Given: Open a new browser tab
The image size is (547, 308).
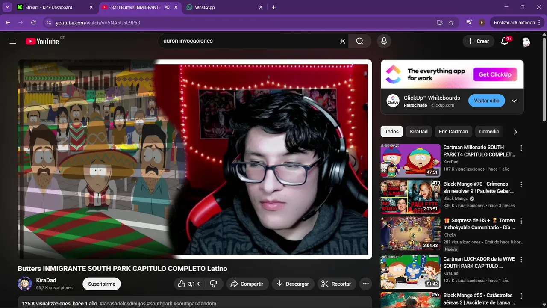Looking at the screenshot, I should tap(274, 7).
